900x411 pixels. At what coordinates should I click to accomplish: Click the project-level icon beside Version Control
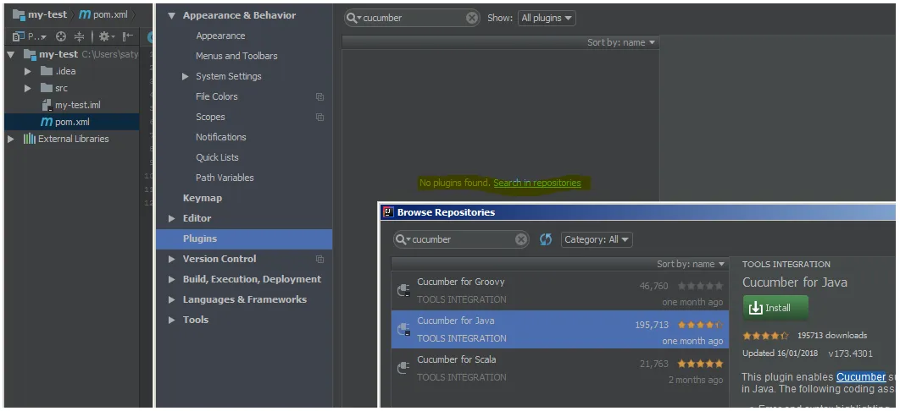[x=319, y=260]
